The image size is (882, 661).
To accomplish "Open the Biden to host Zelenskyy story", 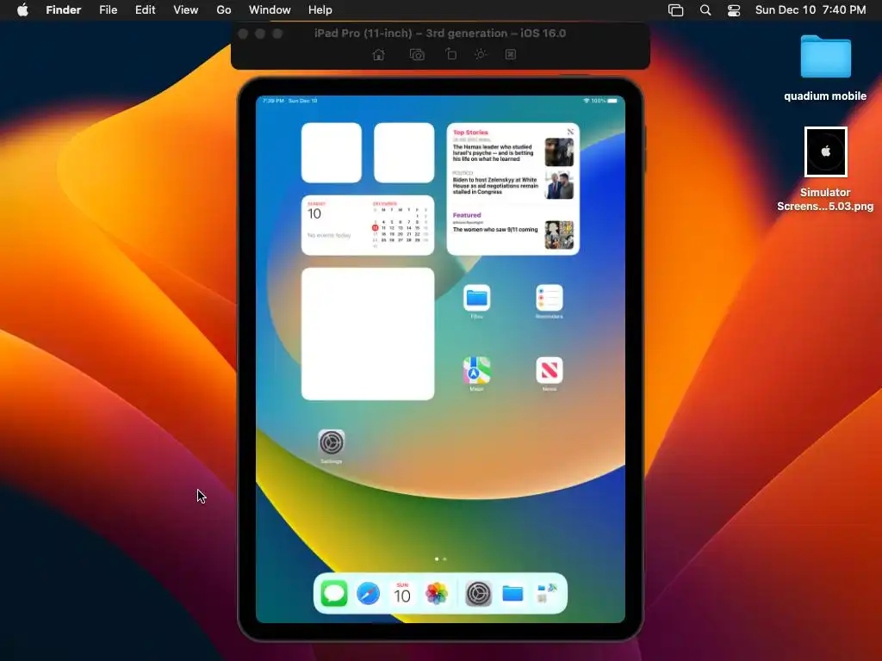I will coord(512,185).
